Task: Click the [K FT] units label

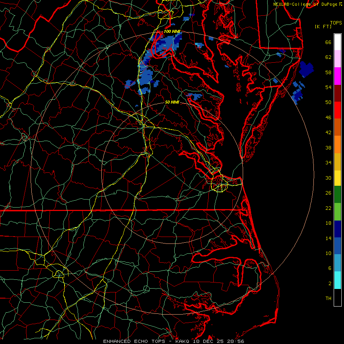Action: (x=323, y=26)
